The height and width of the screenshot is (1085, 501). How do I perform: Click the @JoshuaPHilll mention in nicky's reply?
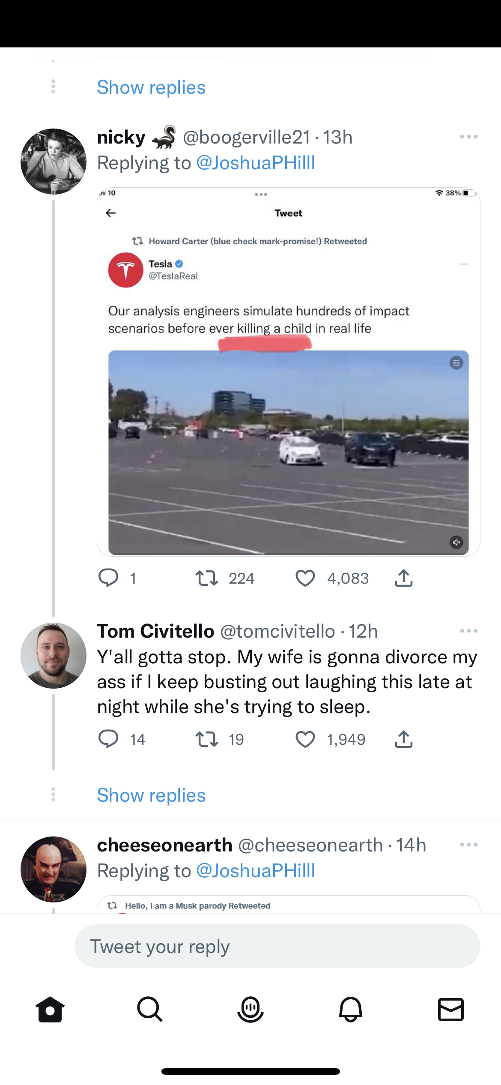pyautogui.click(x=256, y=163)
